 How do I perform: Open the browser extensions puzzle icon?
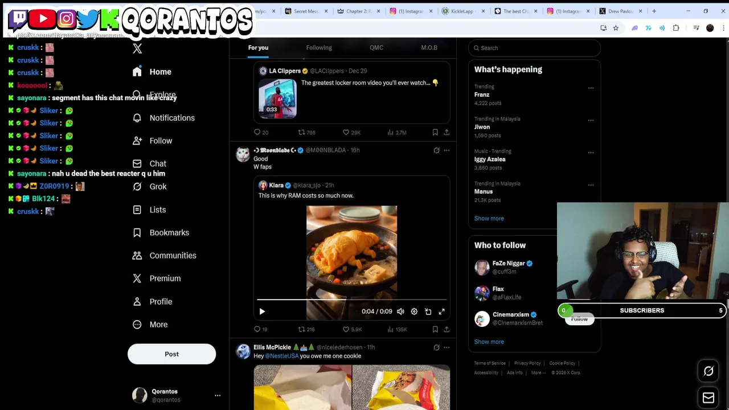tap(676, 28)
